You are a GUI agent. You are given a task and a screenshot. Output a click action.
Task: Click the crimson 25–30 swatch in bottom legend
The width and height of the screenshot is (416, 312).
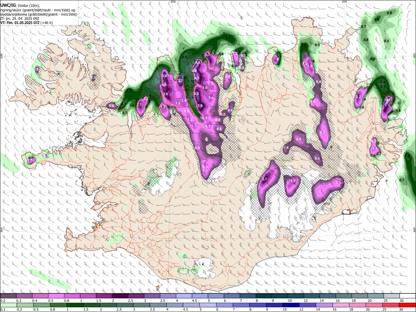point(390,305)
